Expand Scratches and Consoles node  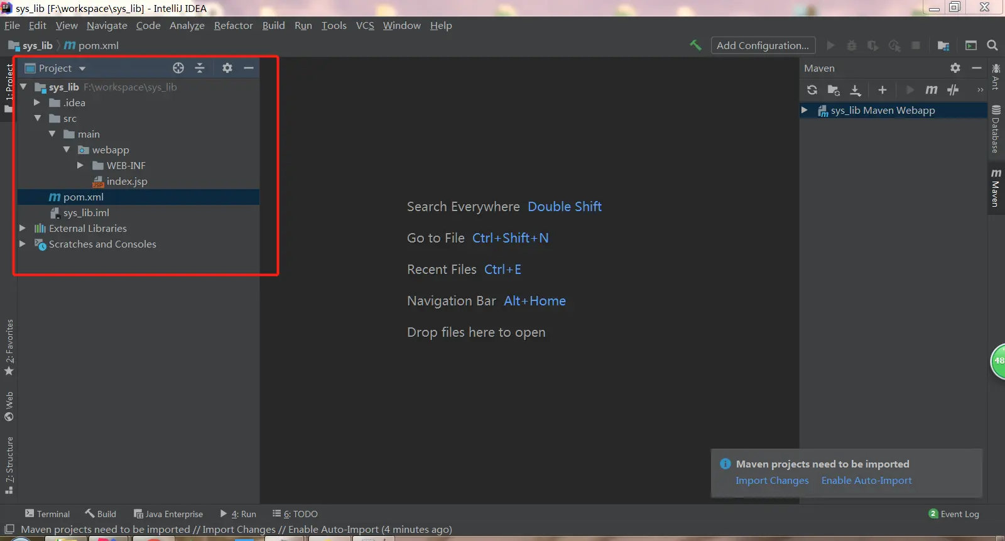[x=23, y=244]
